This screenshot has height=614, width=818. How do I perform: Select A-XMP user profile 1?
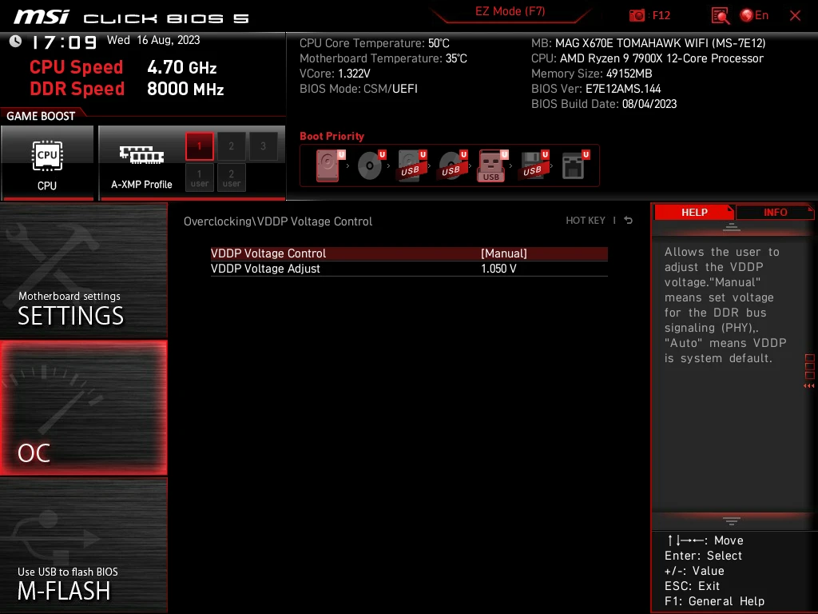199,177
